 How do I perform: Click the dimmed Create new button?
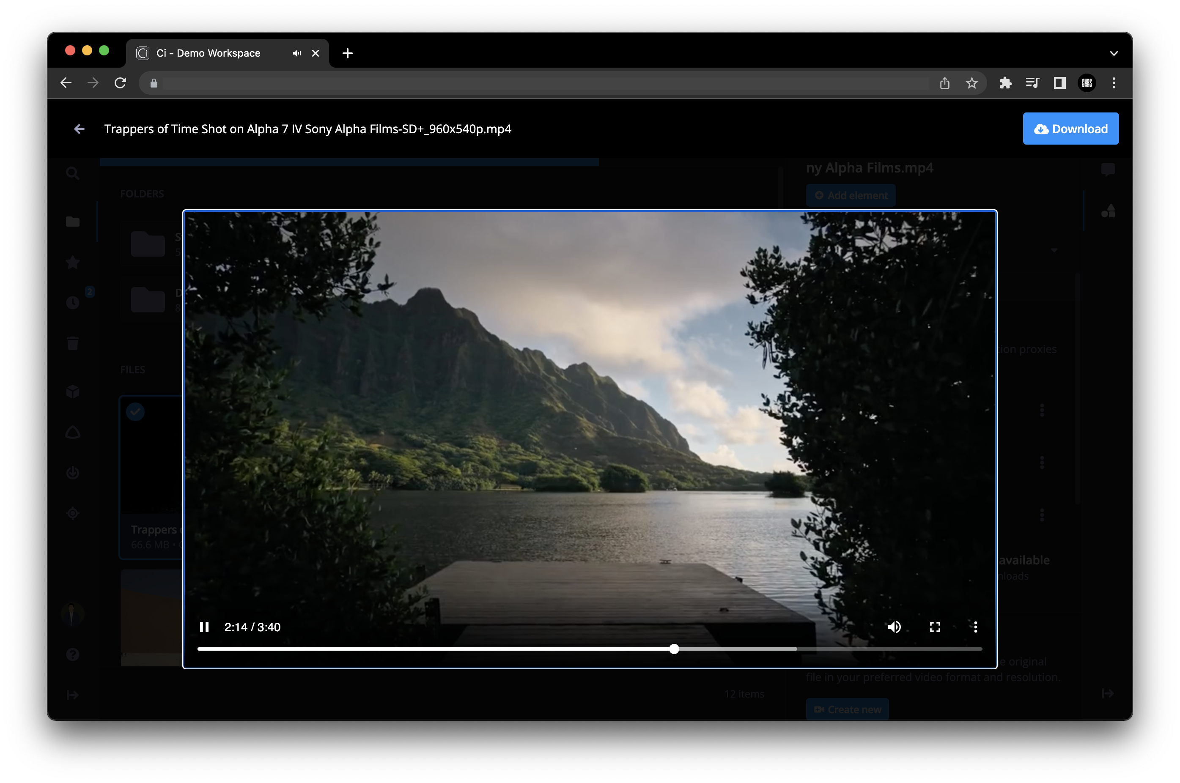coord(847,709)
